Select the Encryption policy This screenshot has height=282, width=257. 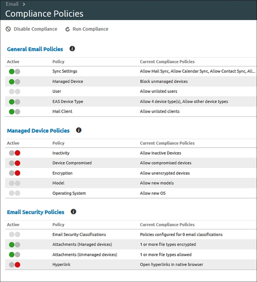pos(62,173)
